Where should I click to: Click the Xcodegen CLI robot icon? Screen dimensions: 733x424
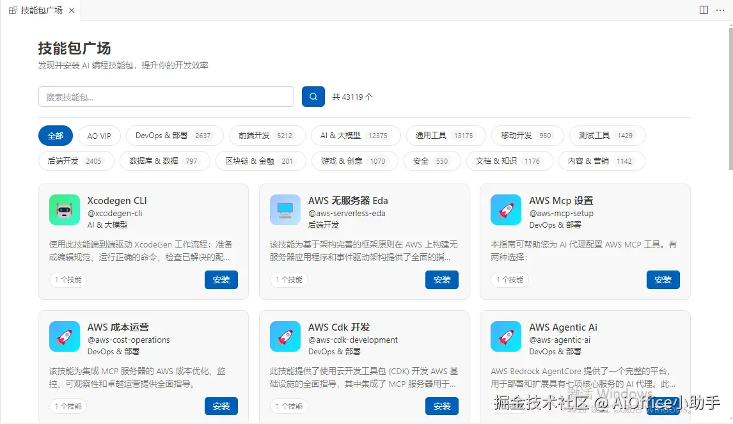point(65,210)
